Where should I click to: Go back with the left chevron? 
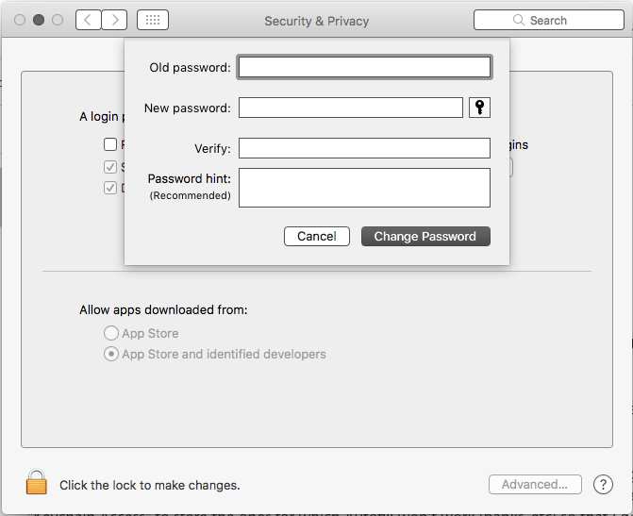(89, 20)
